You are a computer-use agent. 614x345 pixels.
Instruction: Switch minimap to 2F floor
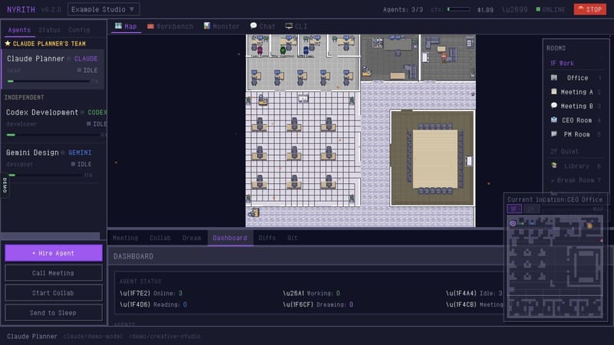click(x=531, y=209)
